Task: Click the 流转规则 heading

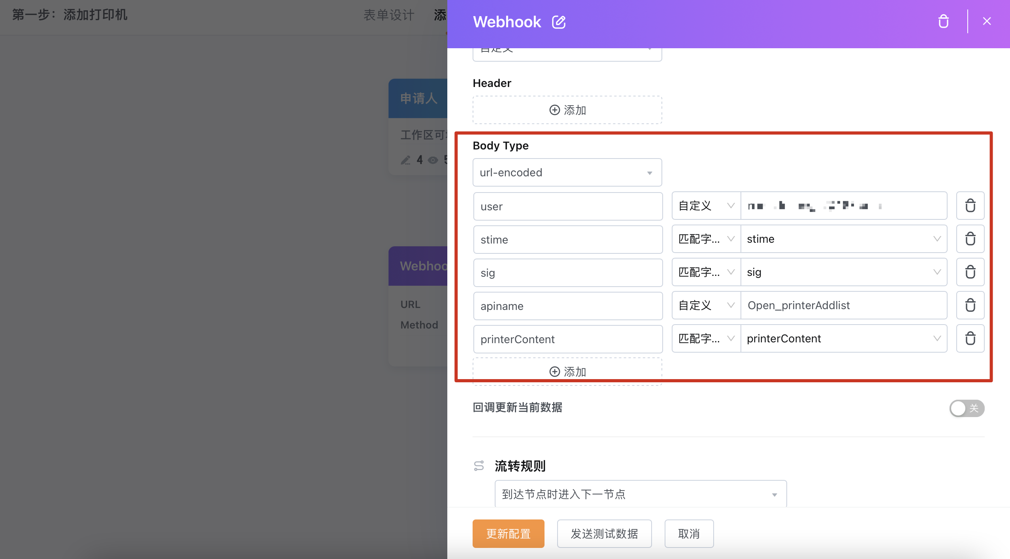Action: pyautogui.click(x=520, y=466)
